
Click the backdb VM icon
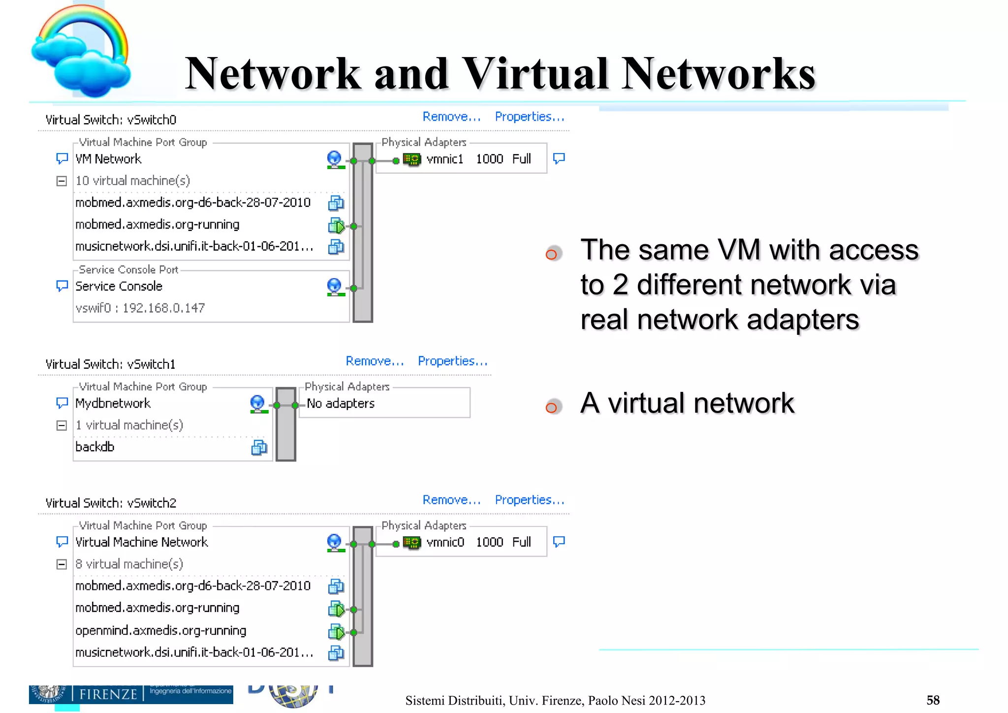[259, 447]
